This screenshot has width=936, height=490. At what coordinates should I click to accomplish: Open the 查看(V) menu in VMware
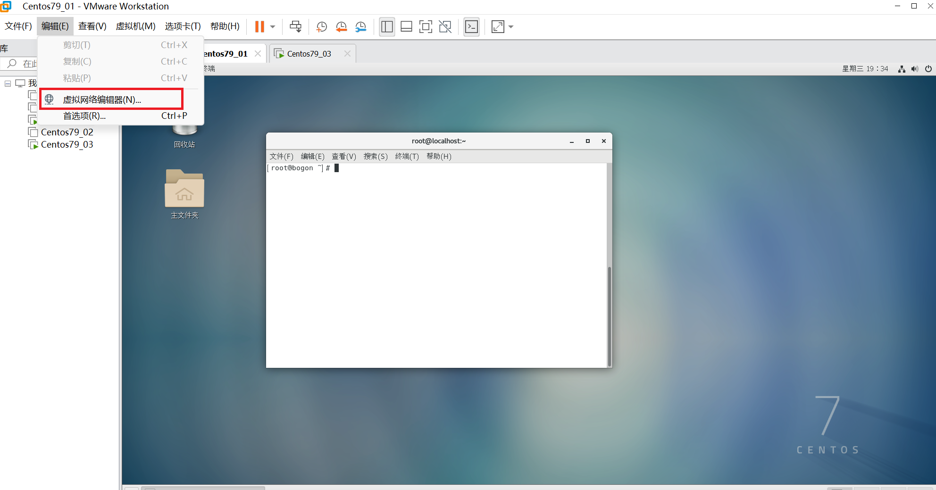pyautogui.click(x=92, y=26)
